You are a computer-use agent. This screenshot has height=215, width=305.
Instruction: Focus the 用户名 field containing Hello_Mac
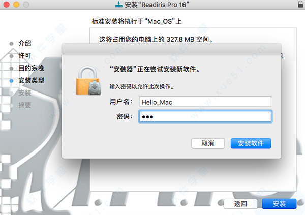[x=205, y=102]
